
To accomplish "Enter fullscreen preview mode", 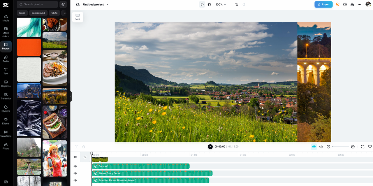I will (363, 147).
